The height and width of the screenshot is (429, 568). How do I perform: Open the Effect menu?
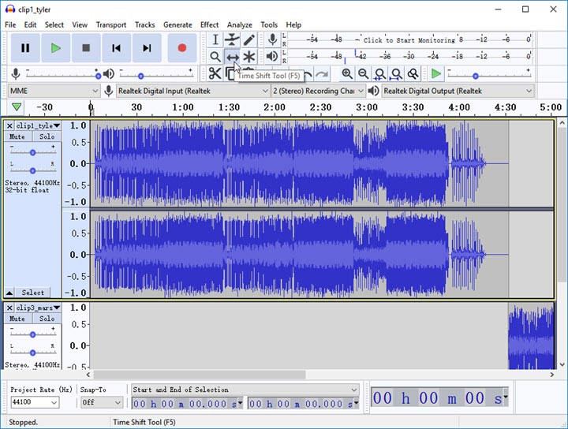(x=209, y=24)
